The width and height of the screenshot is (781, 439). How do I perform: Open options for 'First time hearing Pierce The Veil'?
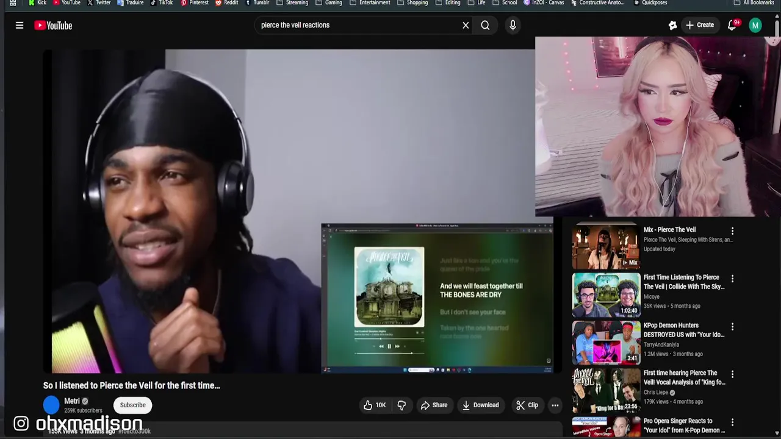coord(732,374)
